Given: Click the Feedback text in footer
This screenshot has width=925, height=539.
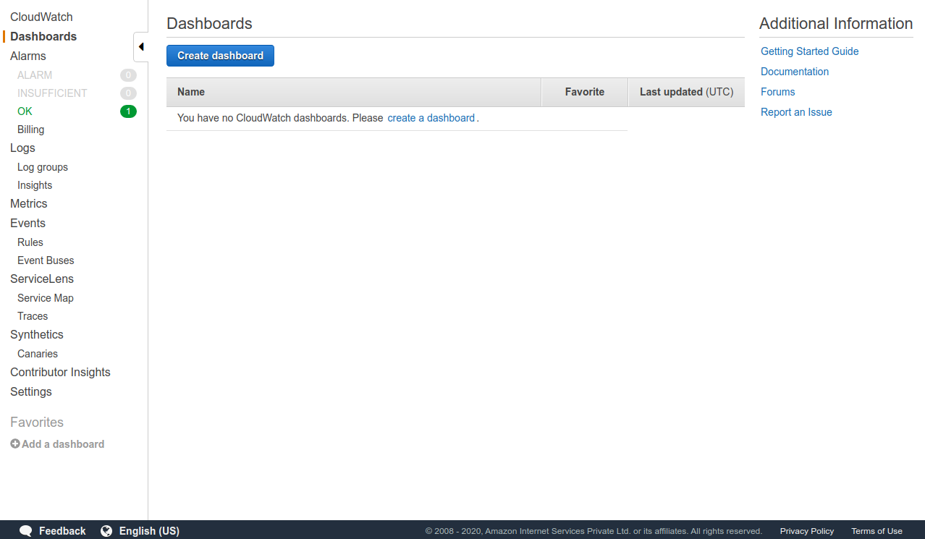Looking at the screenshot, I should point(62,531).
